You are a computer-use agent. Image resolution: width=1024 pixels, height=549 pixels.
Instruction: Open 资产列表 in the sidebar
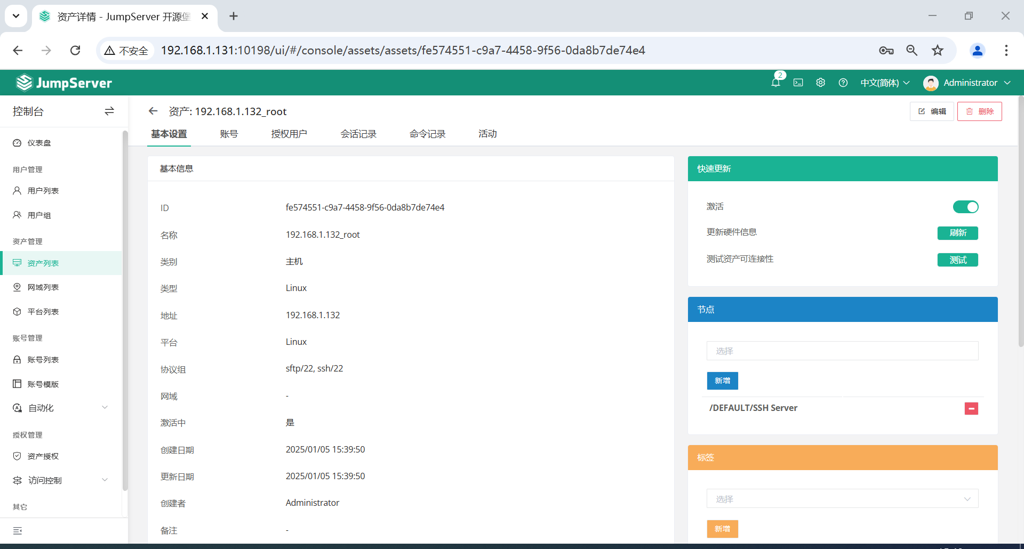point(61,263)
